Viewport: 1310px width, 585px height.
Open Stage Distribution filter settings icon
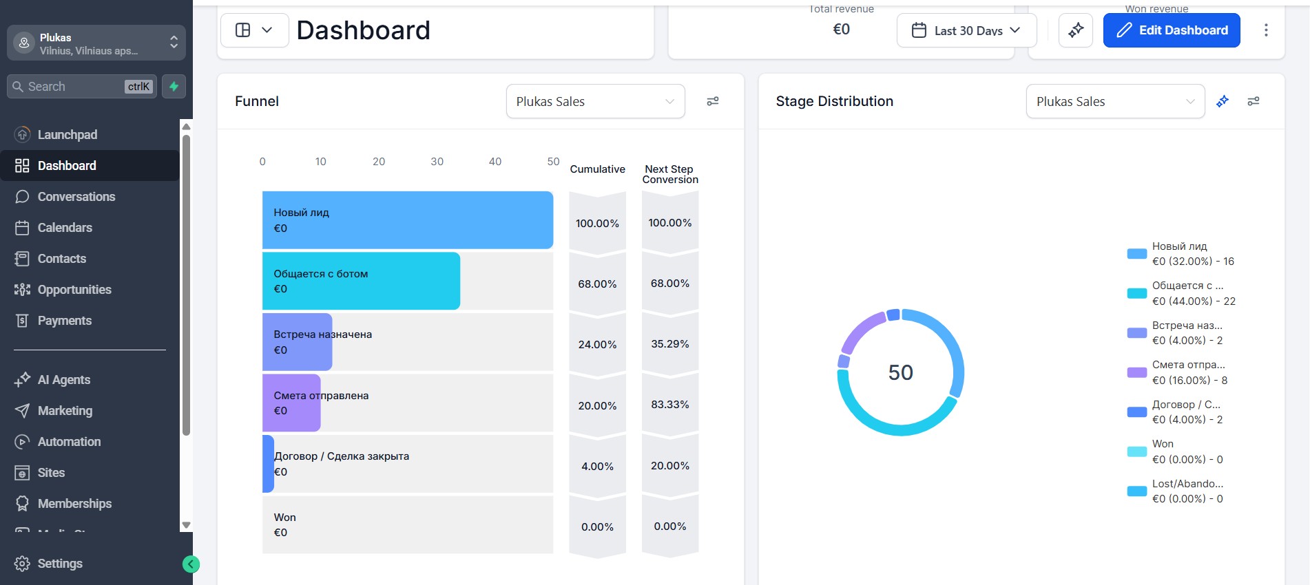[1254, 101]
